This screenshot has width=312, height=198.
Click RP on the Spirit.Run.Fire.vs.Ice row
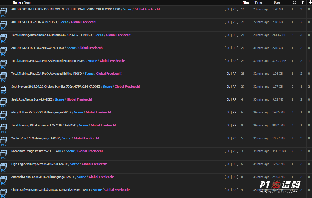tap(234, 99)
